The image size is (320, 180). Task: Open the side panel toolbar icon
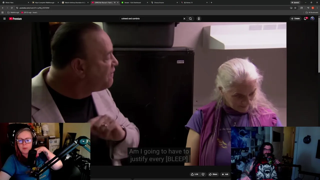pyautogui.click(x=301, y=8)
